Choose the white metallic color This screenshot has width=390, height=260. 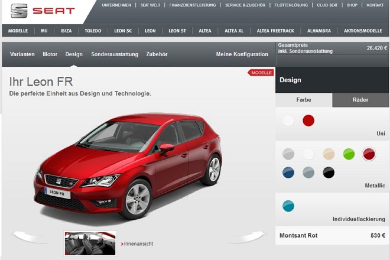(308, 154)
